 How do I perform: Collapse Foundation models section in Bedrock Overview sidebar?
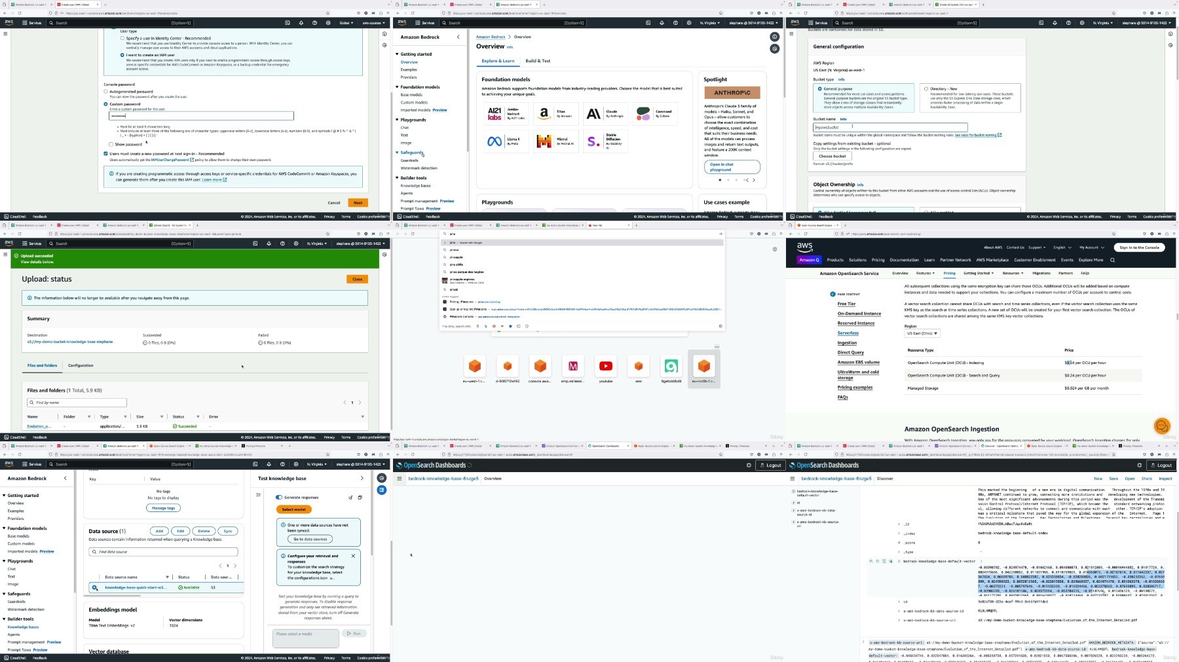(x=397, y=87)
